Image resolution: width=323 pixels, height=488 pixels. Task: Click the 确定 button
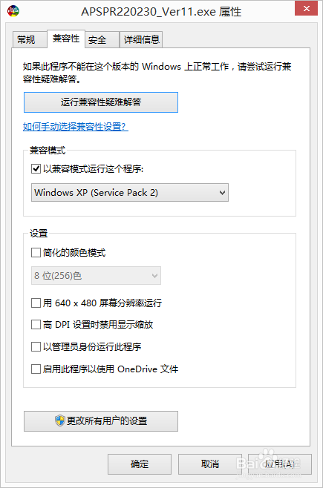140,464
